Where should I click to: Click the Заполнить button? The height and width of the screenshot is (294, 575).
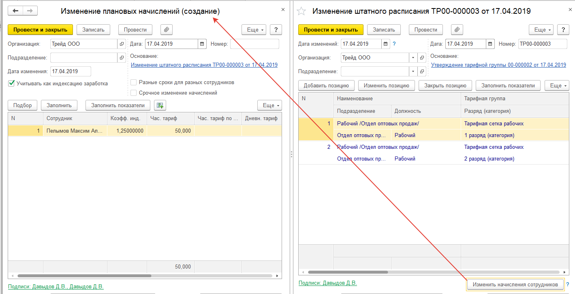59,105
